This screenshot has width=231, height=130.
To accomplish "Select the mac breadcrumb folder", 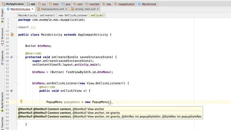I will tap(107, 4).
